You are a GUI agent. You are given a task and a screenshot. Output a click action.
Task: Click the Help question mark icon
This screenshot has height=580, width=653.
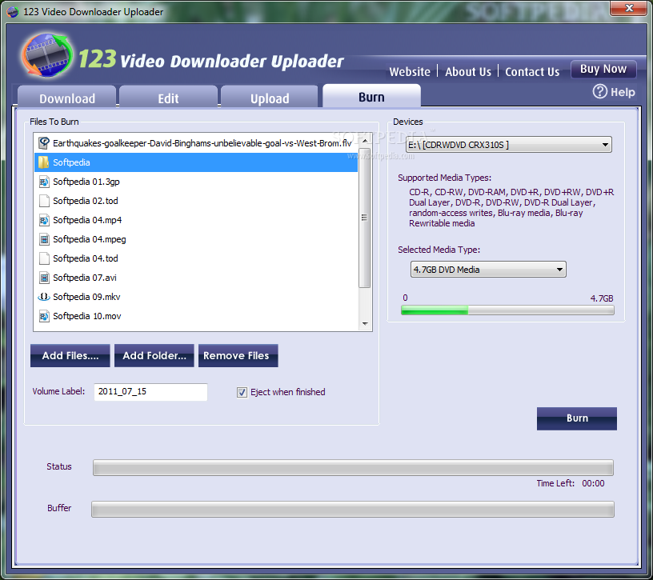pos(599,92)
